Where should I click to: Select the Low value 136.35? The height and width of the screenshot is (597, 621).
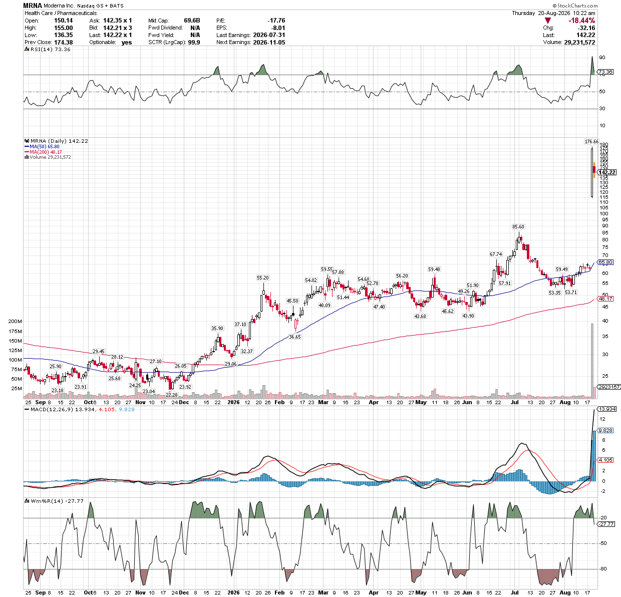(63, 35)
